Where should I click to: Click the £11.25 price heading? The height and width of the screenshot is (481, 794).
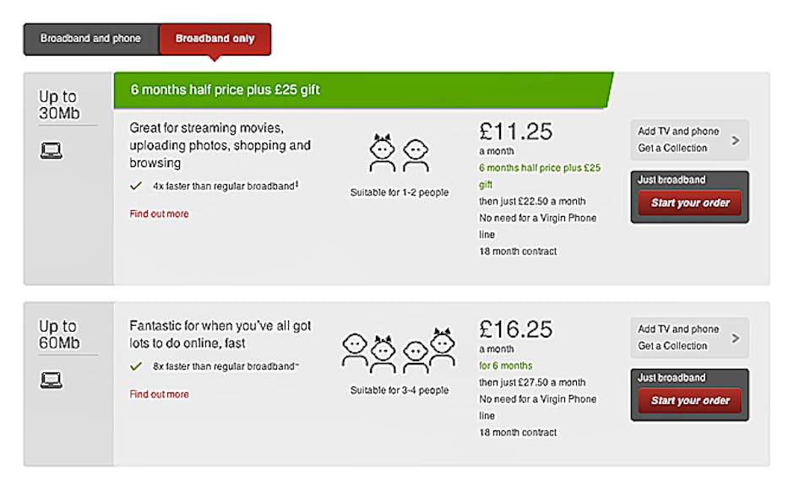coord(515,131)
